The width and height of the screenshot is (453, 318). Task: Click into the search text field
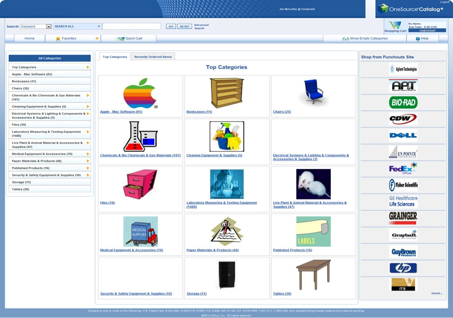point(131,27)
